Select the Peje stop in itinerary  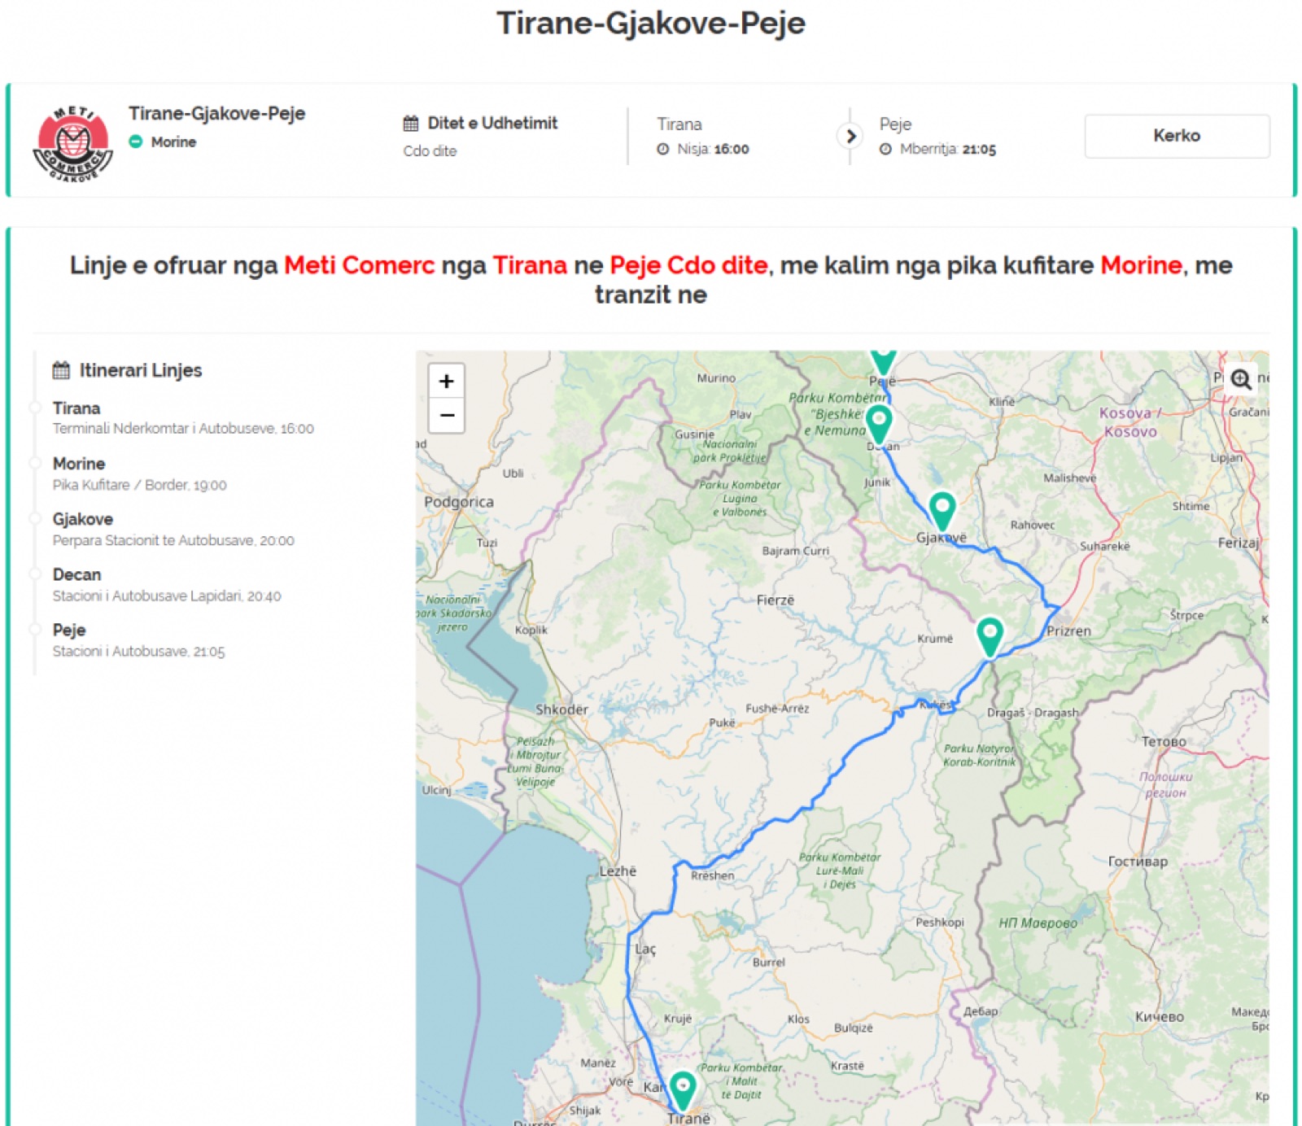pyautogui.click(x=69, y=630)
